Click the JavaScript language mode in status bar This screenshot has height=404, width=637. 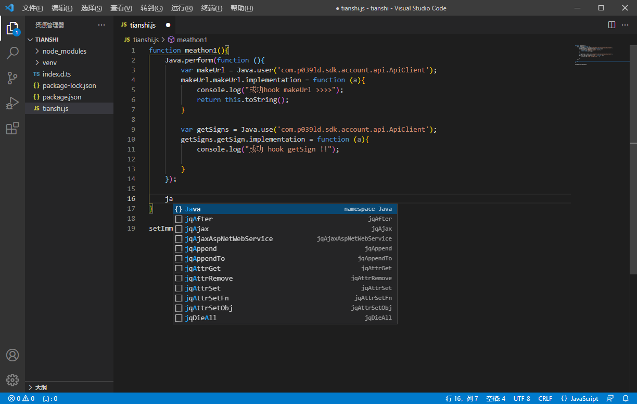(x=579, y=398)
